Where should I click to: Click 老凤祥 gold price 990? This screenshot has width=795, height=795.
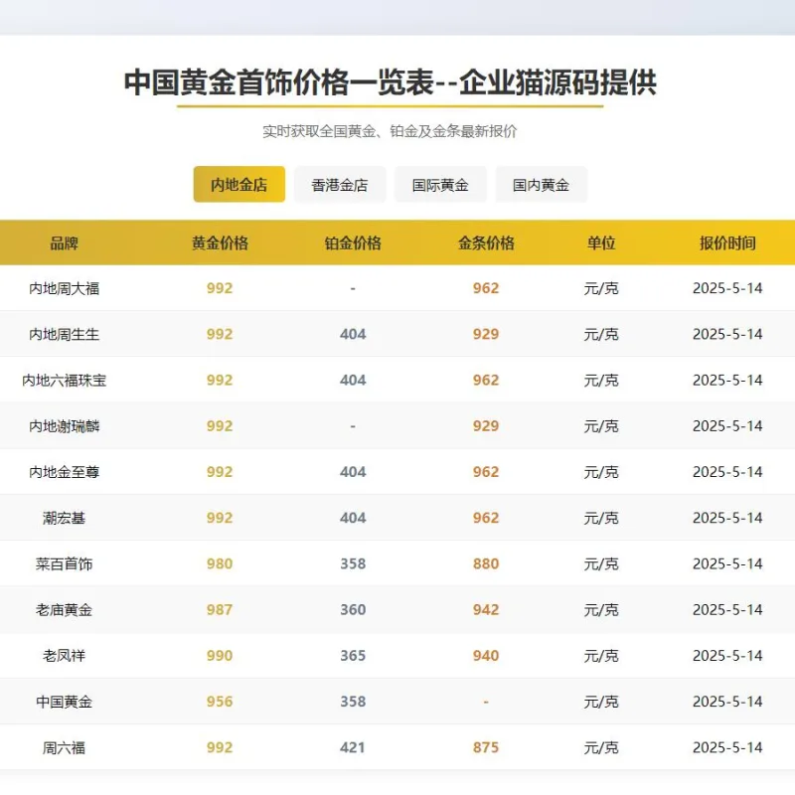220,656
